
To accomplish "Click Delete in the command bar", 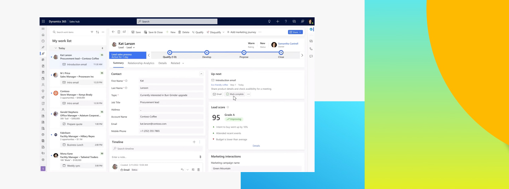I will (184, 32).
